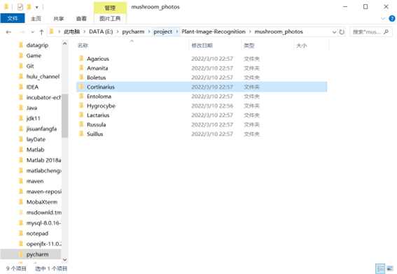This screenshot has width=397, height=274.
Task: Select the Cortinarius folder icon
Action: click(x=81, y=87)
